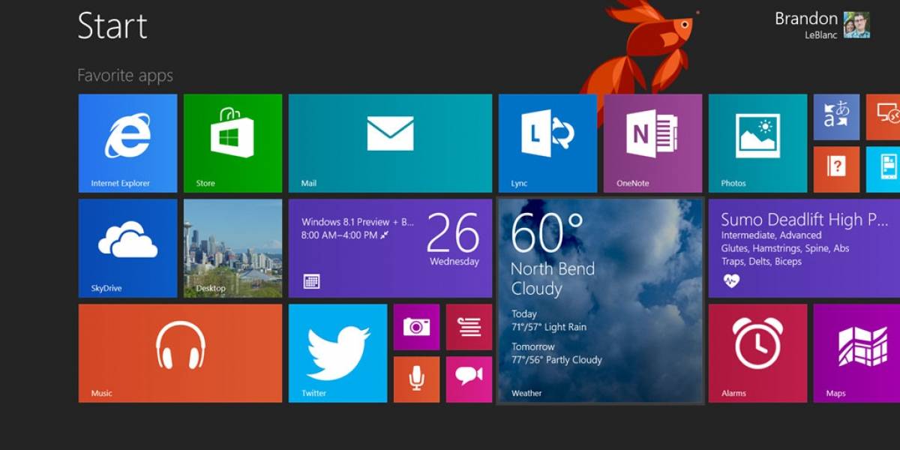Open the Photos tile
The width and height of the screenshot is (900, 450).
(x=757, y=143)
